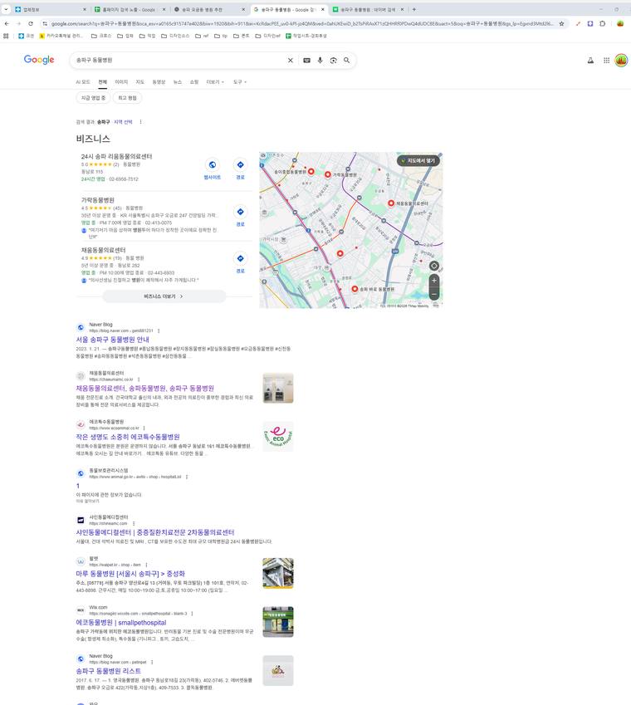The image size is (631, 705).
Task: Open Google Lens image search
Action: click(x=334, y=61)
